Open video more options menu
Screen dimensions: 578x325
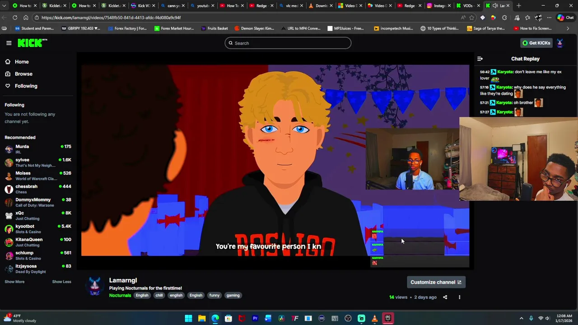coord(459,297)
